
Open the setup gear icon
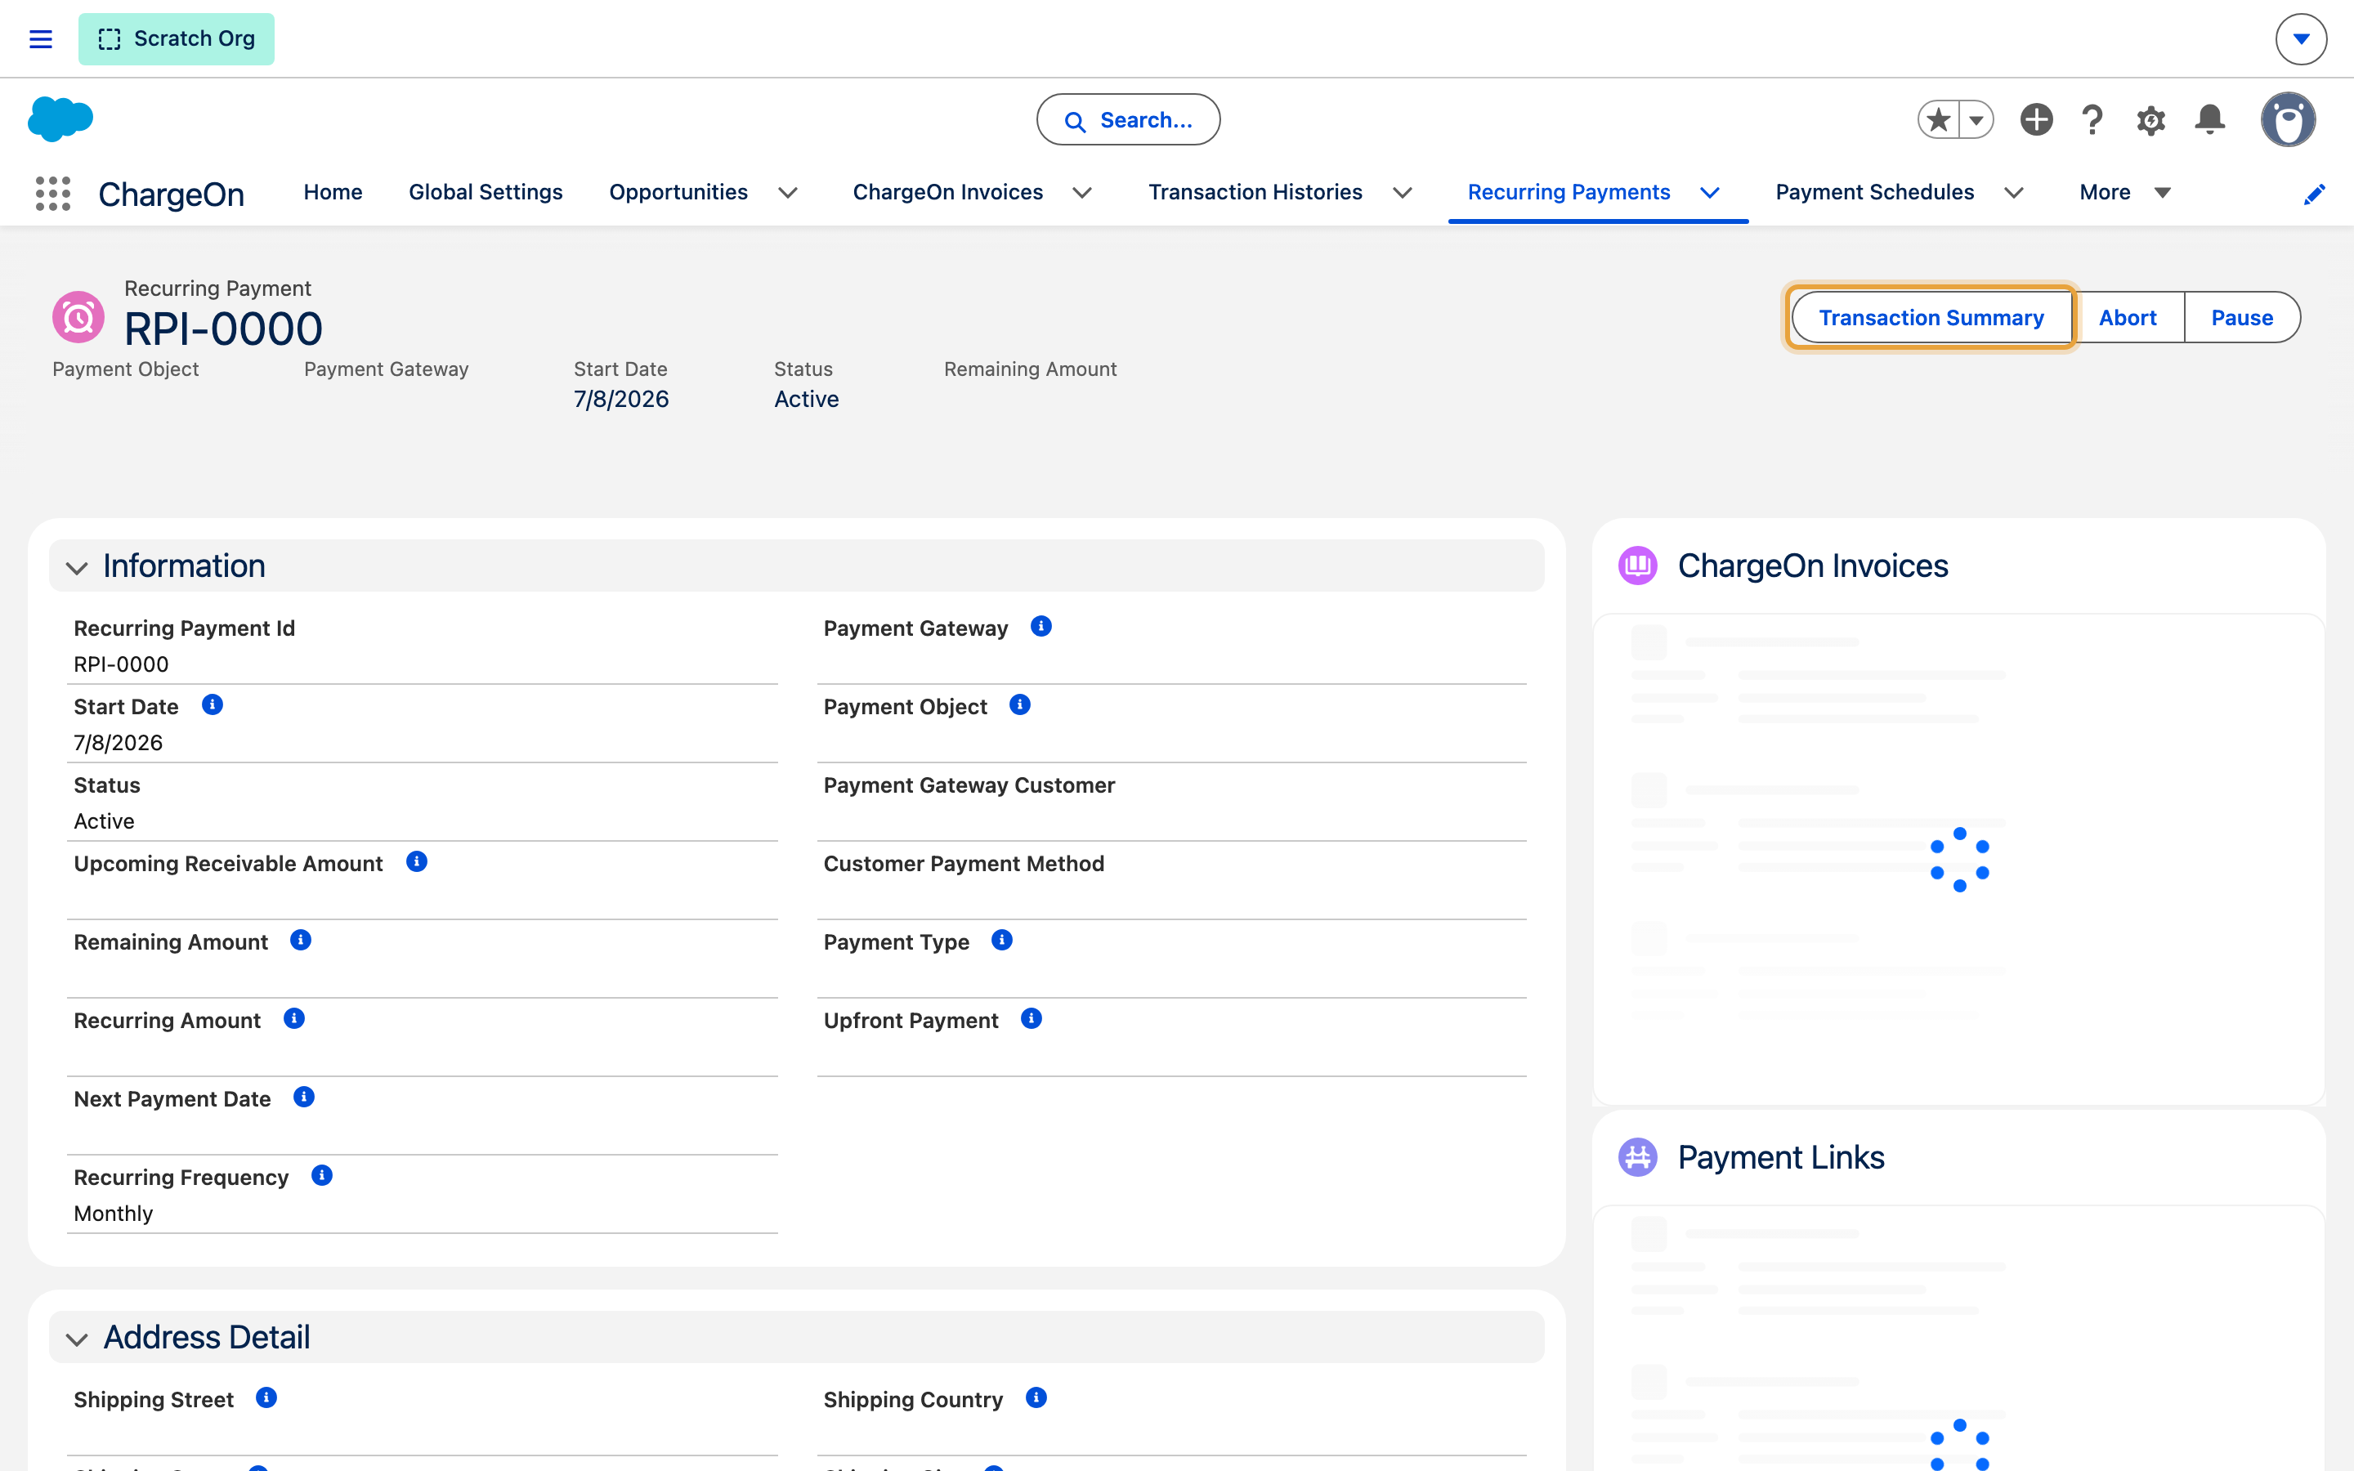pos(2150,119)
